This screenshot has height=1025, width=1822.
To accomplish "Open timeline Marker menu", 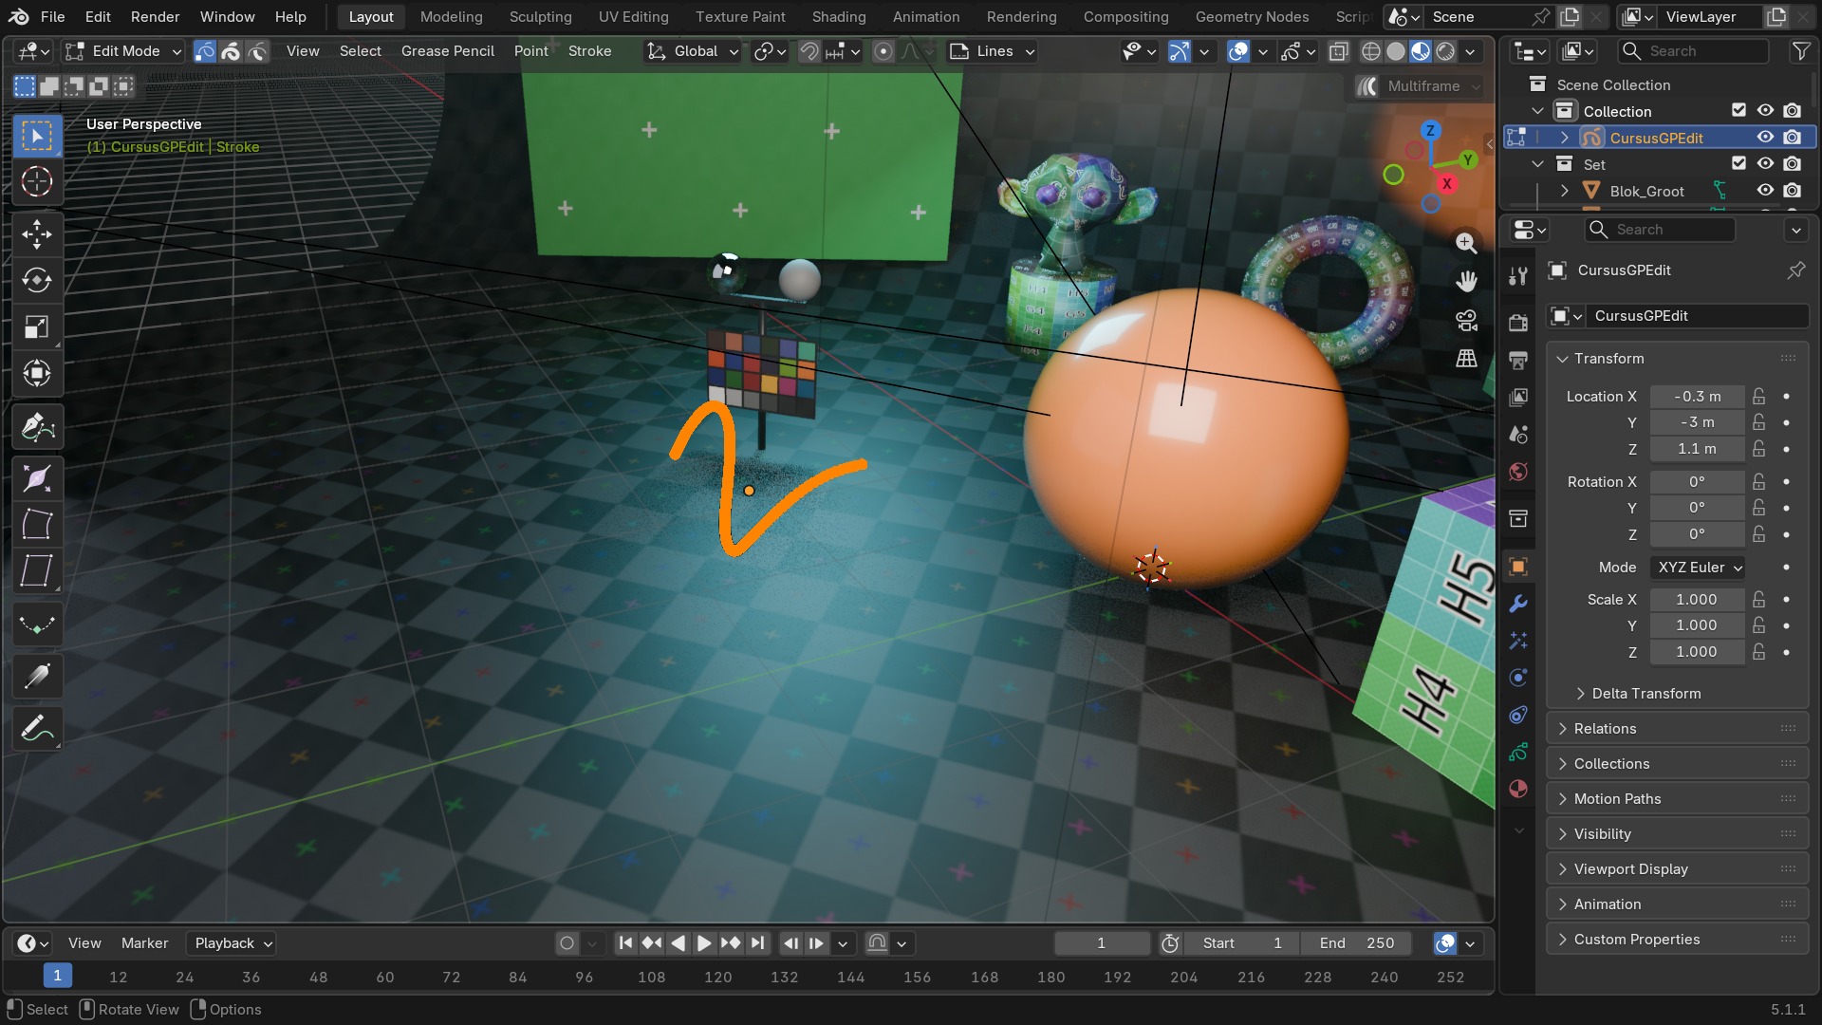I will pyautogui.click(x=144, y=943).
